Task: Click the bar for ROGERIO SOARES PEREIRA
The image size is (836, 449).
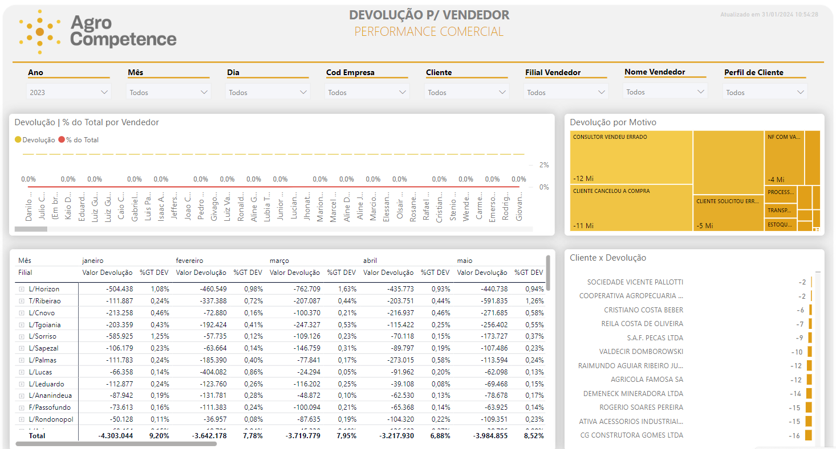Action: click(x=809, y=407)
